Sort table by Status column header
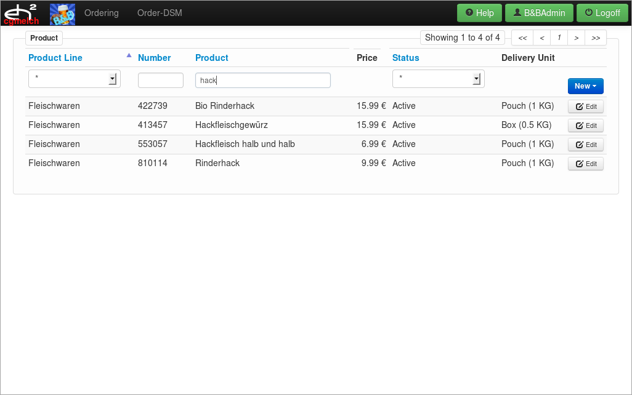Image resolution: width=632 pixels, height=395 pixels. coord(405,58)
